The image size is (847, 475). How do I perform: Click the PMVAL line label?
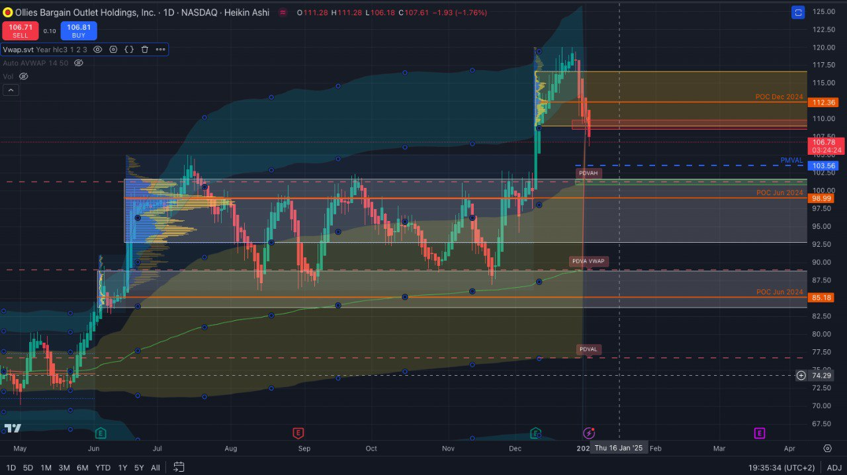point(791,160)
